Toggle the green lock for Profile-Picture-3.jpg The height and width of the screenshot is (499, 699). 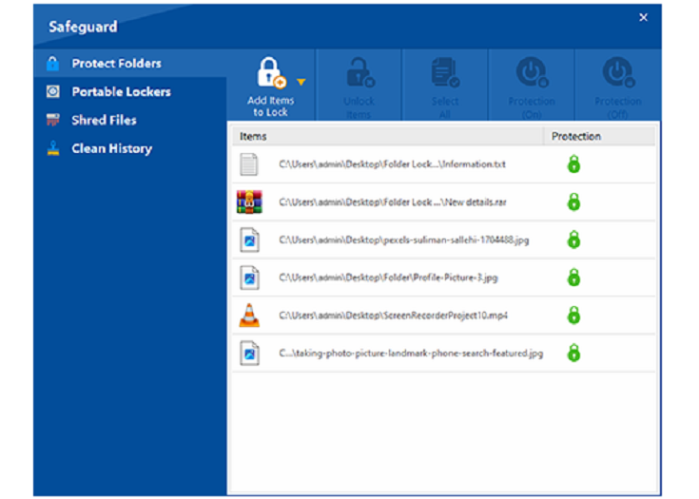point(573,278)
